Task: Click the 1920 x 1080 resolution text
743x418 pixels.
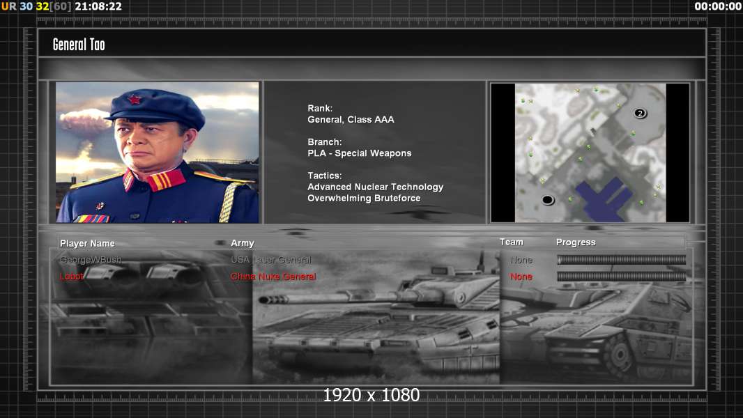Action: pos(371,395)
